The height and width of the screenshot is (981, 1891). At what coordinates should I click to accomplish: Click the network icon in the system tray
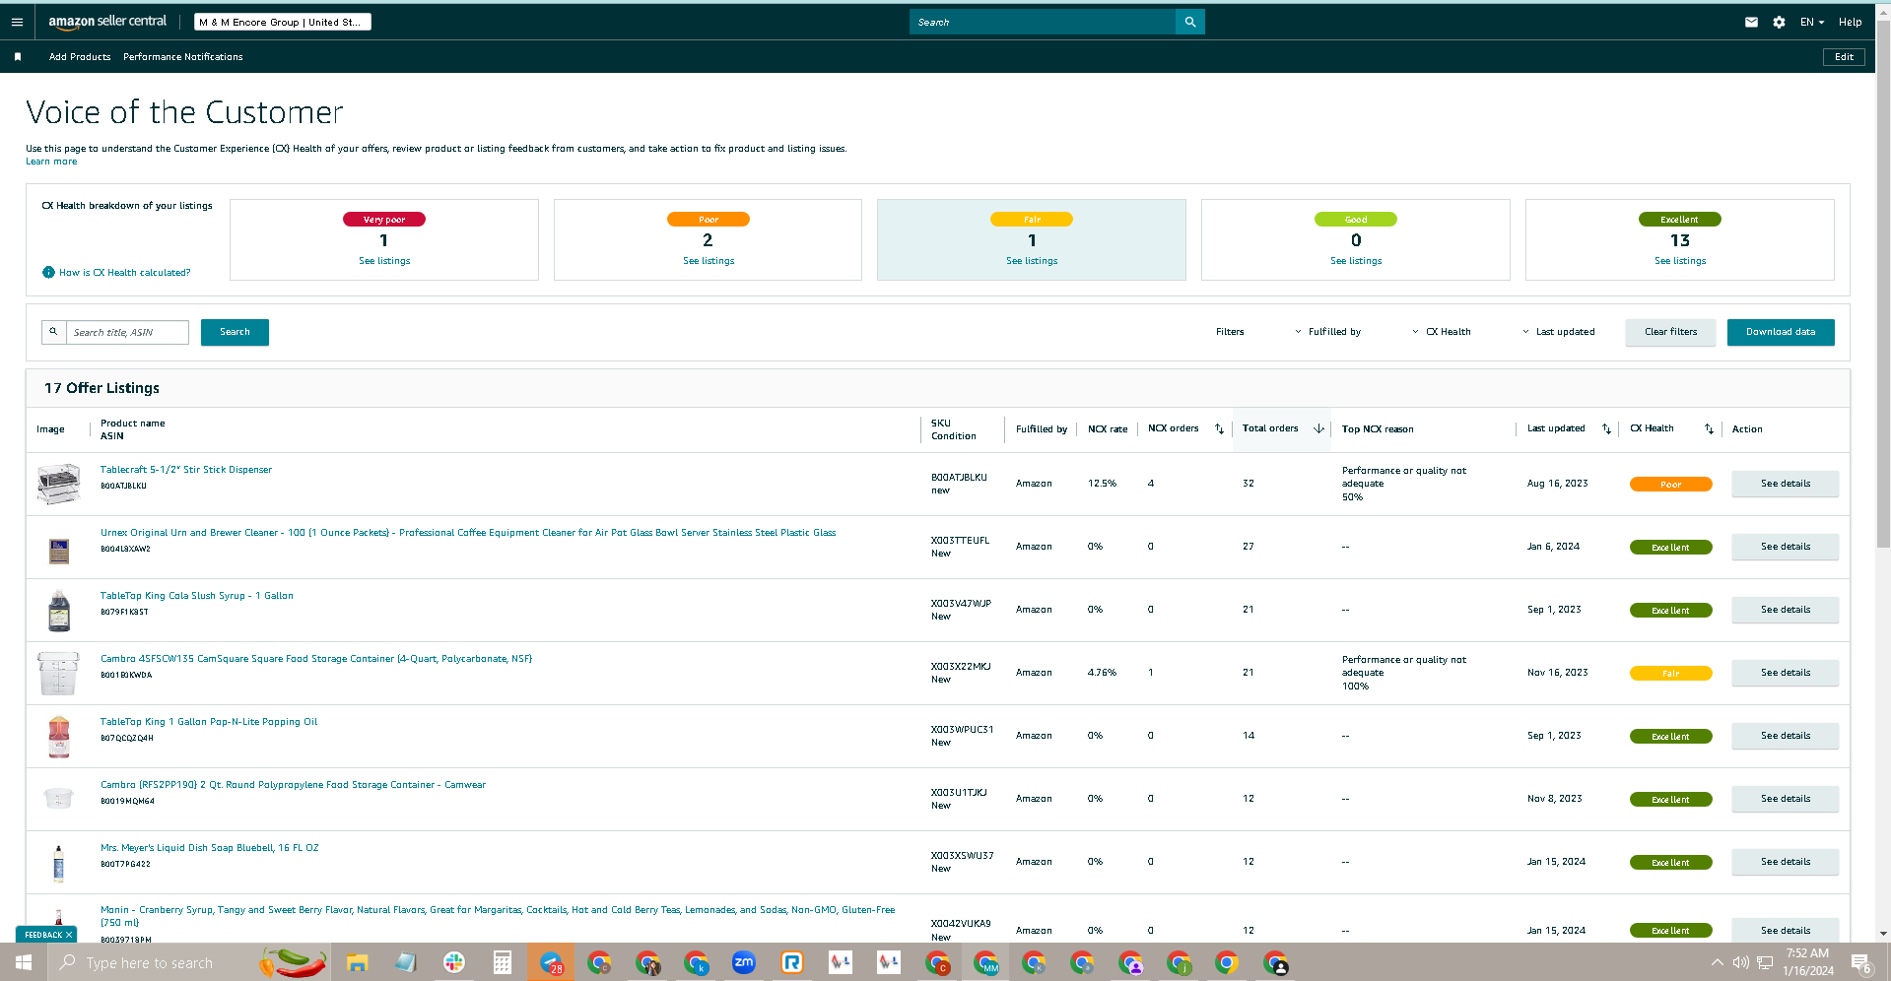[x=1765, y=962]
